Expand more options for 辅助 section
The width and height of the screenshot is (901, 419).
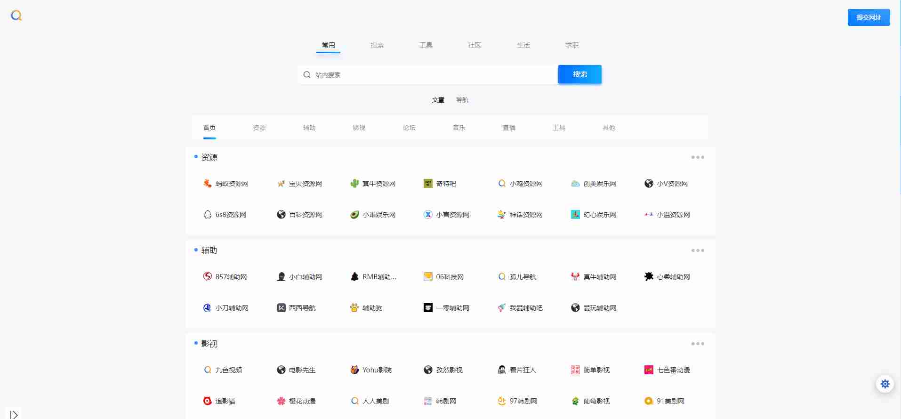coord(697,250)
